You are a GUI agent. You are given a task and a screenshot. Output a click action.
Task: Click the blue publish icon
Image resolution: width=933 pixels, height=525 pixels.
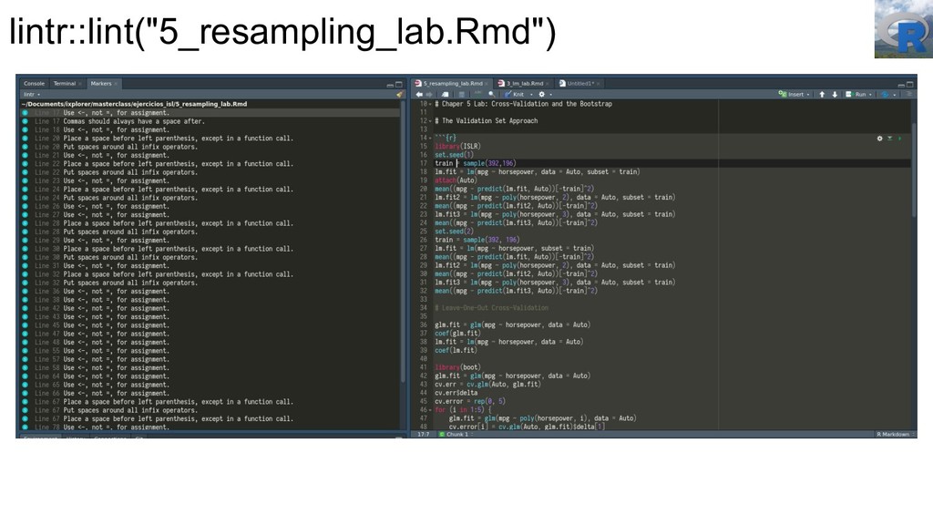(x=885, y=94)
